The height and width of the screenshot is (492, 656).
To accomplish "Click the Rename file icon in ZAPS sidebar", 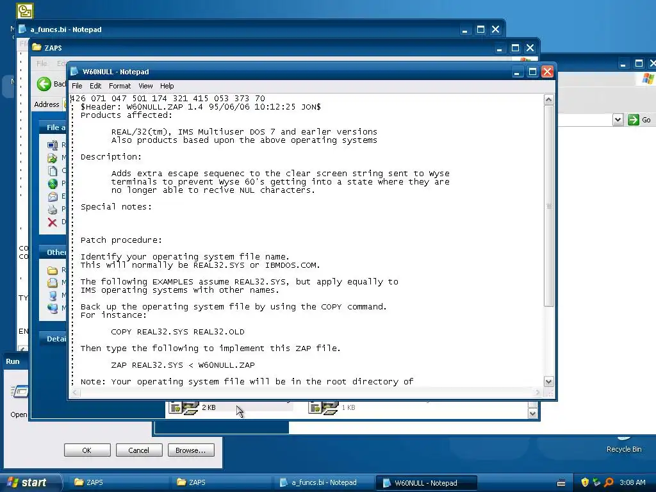I will 53,145.
